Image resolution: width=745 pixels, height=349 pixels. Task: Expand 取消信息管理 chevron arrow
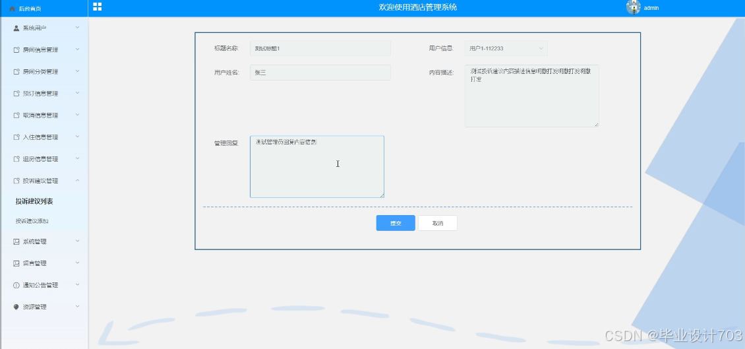click(77, 115)
